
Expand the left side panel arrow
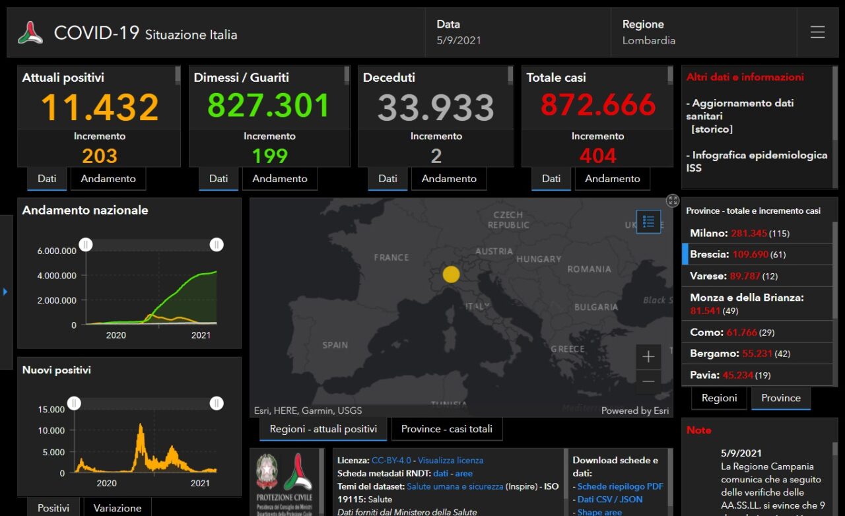pos(5,291)
